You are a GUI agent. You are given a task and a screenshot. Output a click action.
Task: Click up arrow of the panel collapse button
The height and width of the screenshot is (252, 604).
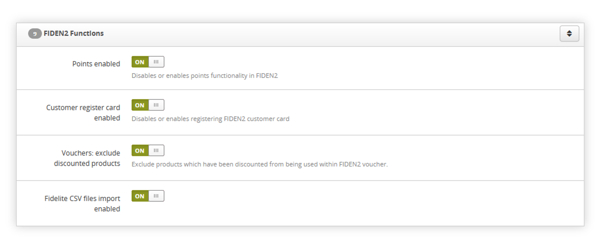[x=569, y=31]
